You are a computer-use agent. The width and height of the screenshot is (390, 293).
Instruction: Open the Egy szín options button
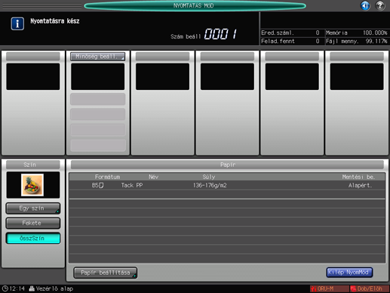click(x=33, y=208)
